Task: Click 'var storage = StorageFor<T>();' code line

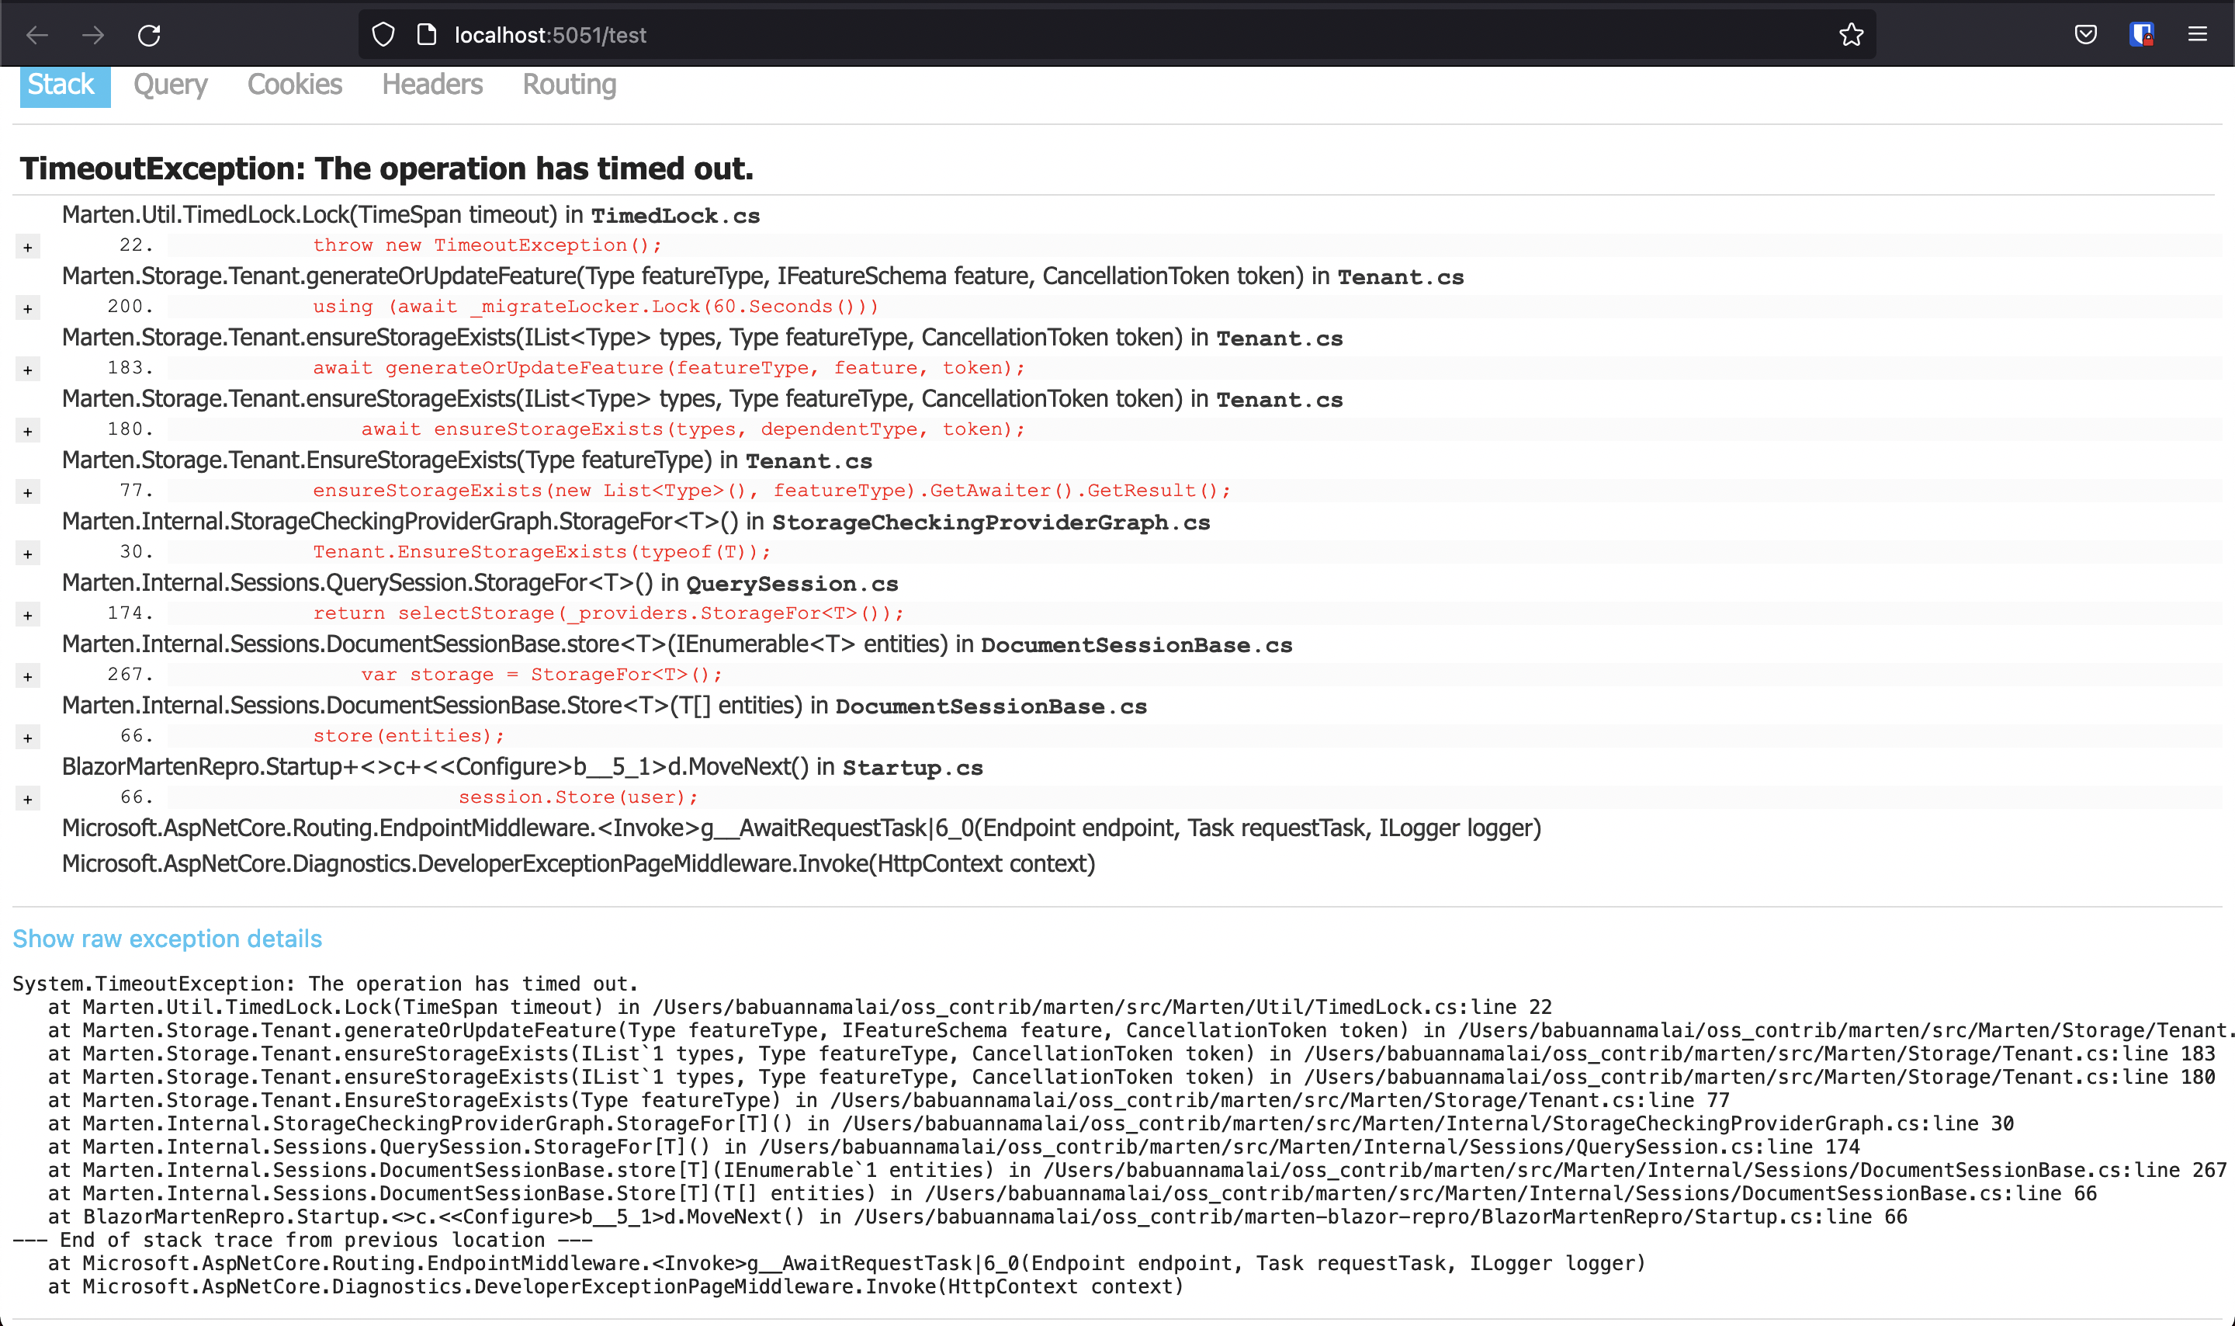Action: coord(542,675)
